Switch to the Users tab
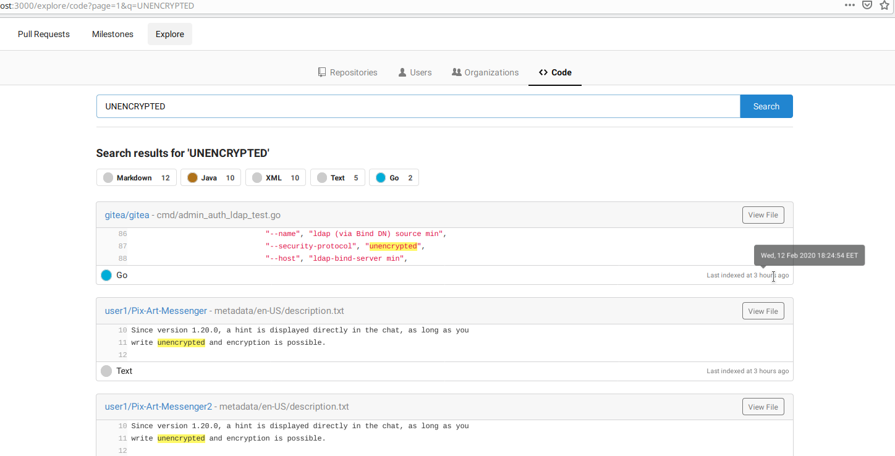 tap(415, 72)
